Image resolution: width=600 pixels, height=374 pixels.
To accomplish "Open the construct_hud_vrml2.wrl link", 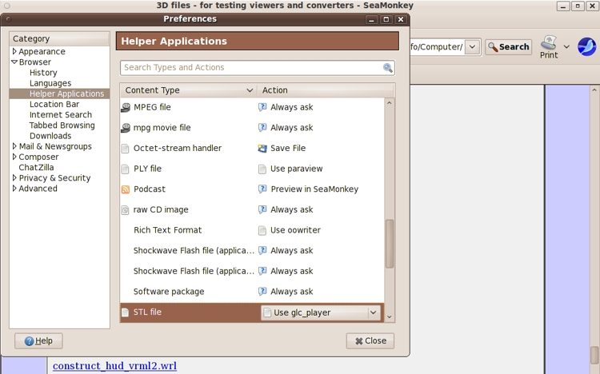I will [114, 366].
